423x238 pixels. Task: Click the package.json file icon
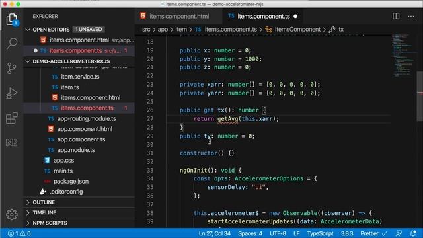pyautogui.click(x=47, y=181)
